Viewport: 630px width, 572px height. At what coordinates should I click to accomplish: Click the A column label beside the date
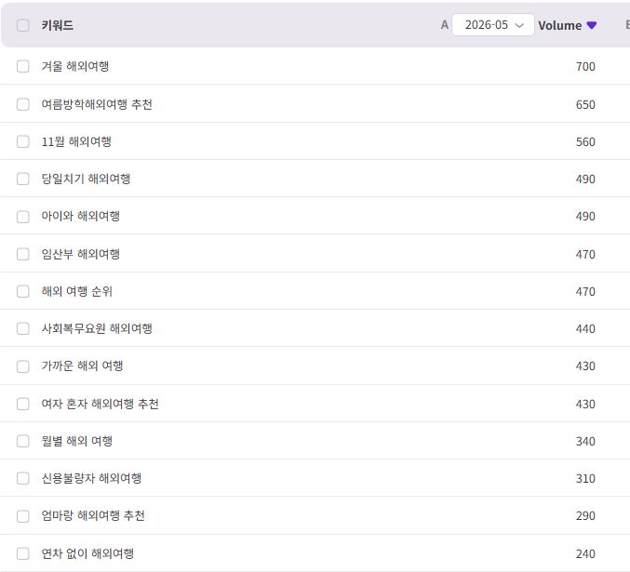coord(445,25)
